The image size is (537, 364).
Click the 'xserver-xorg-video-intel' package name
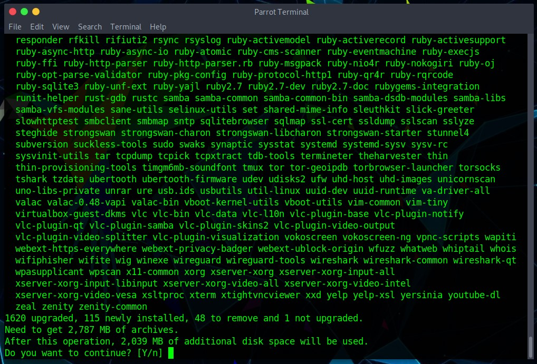click(348, 283)
